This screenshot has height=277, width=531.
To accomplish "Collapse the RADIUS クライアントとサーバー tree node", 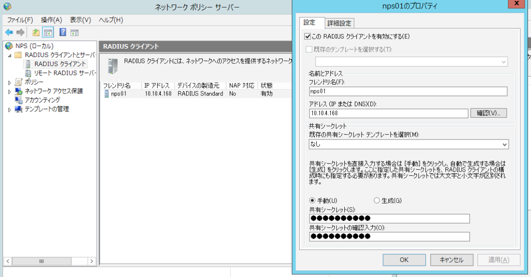I will (9, 55).
